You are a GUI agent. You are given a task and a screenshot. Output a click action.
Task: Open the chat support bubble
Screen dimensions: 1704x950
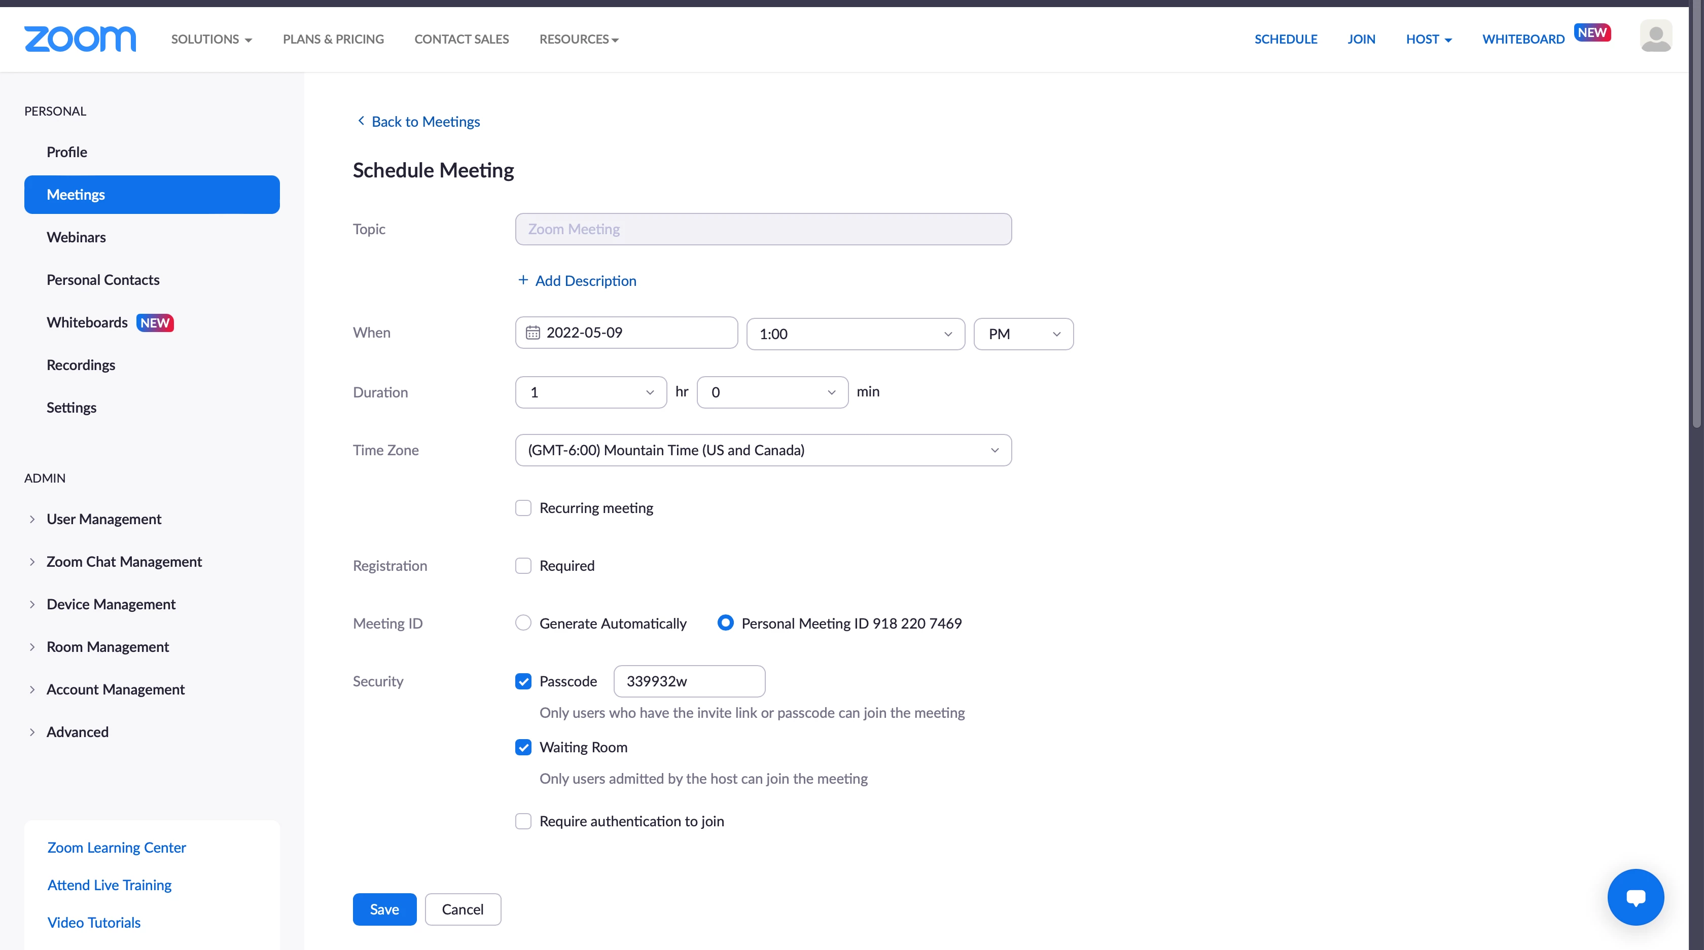[x=1635, y=897]
